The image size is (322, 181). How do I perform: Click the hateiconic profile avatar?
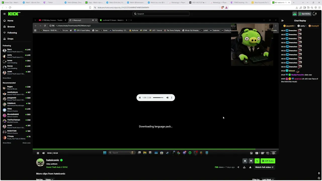click(40, 162)
